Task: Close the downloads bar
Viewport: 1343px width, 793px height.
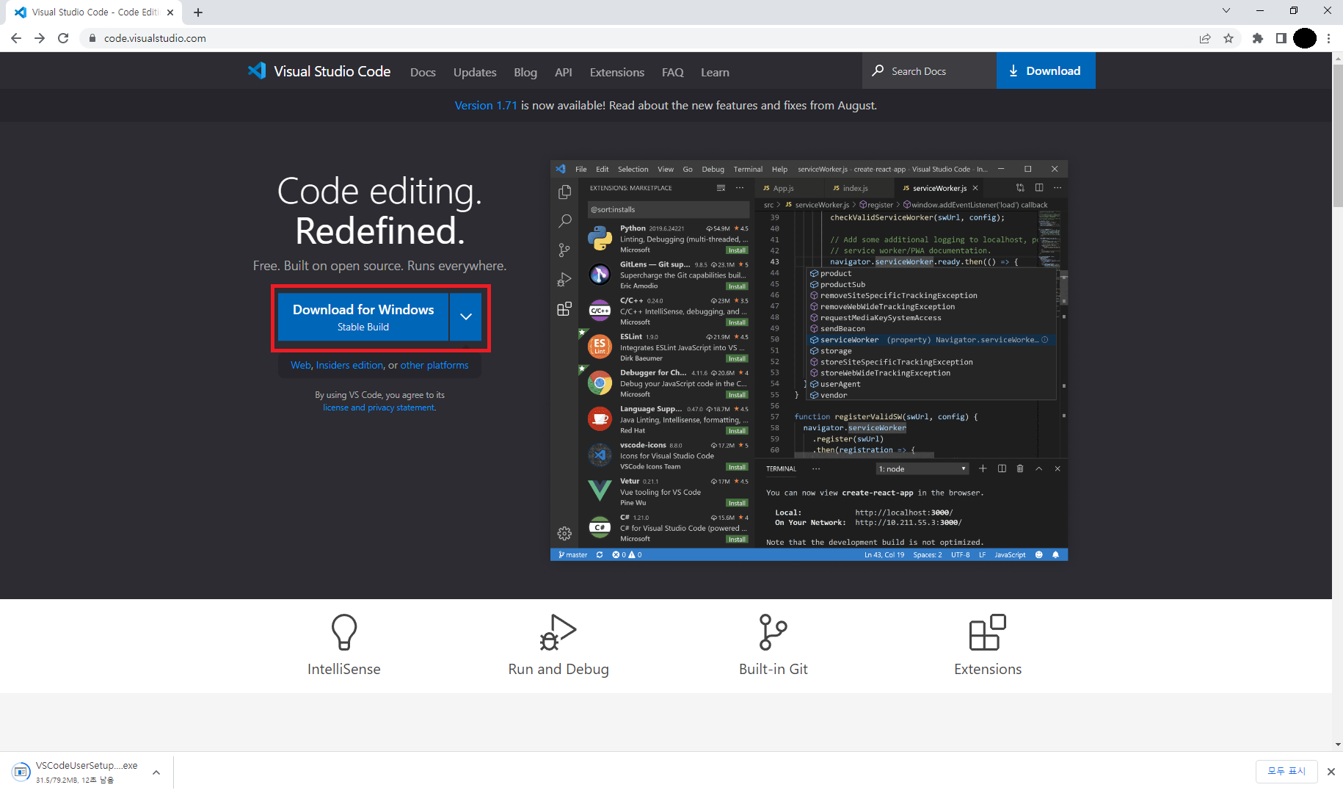Action: click(1331, 772)
